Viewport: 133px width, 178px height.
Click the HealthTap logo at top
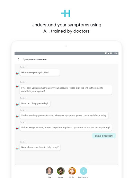point(66,13)
